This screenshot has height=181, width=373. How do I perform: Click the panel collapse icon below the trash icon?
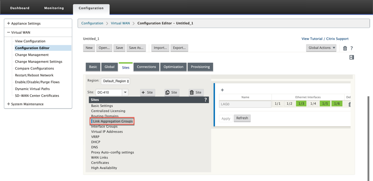coord(352,58)
